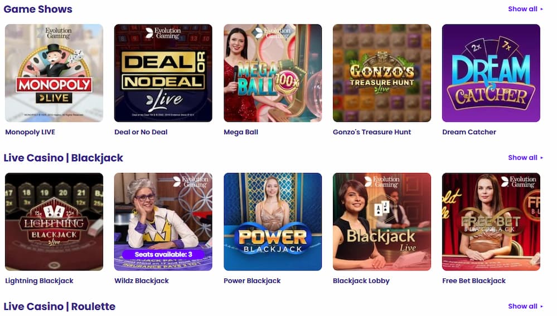
Task: Click the Lightning Blackjack caption
Action: pos(39,281)
